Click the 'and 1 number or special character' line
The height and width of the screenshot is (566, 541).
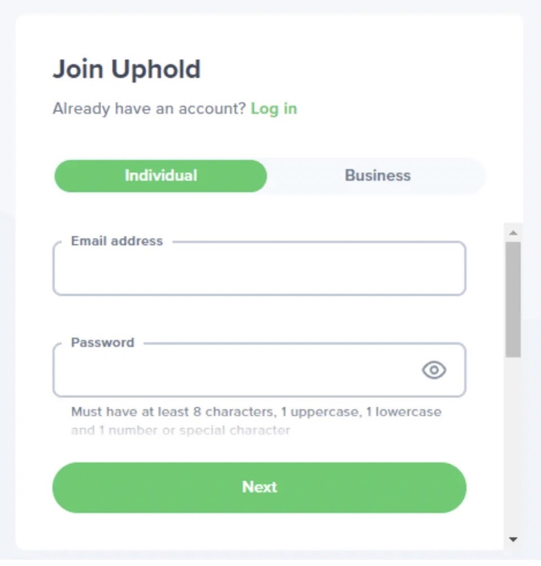pyautogui.click(x=181, y=430)
